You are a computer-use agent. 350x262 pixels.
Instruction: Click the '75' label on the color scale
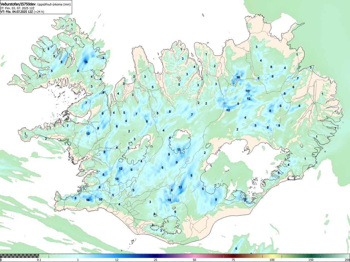tap(233, 260)
